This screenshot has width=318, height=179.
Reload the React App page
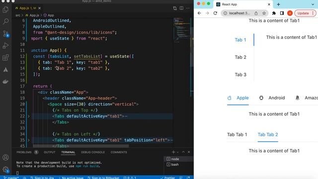(x=215, y=13)
